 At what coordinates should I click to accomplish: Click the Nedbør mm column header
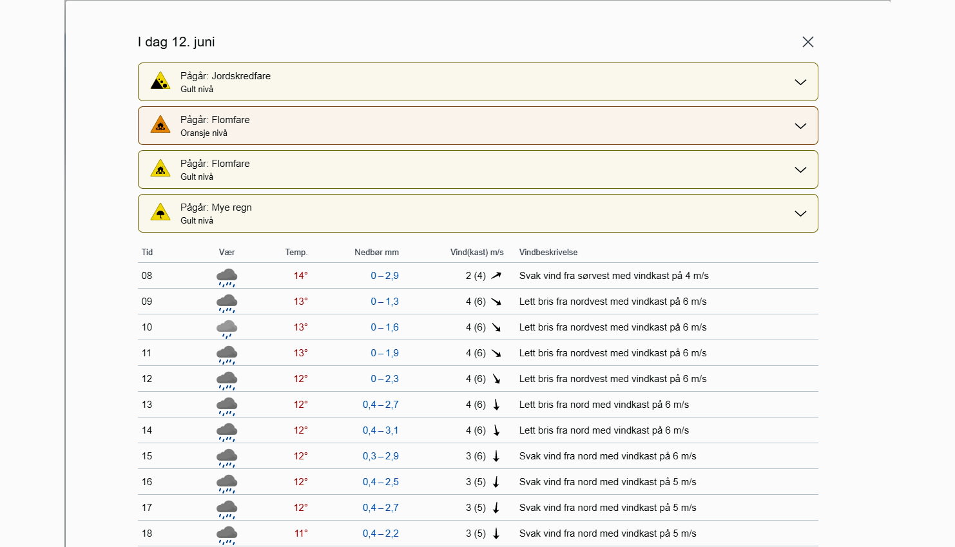coord(376,253)
